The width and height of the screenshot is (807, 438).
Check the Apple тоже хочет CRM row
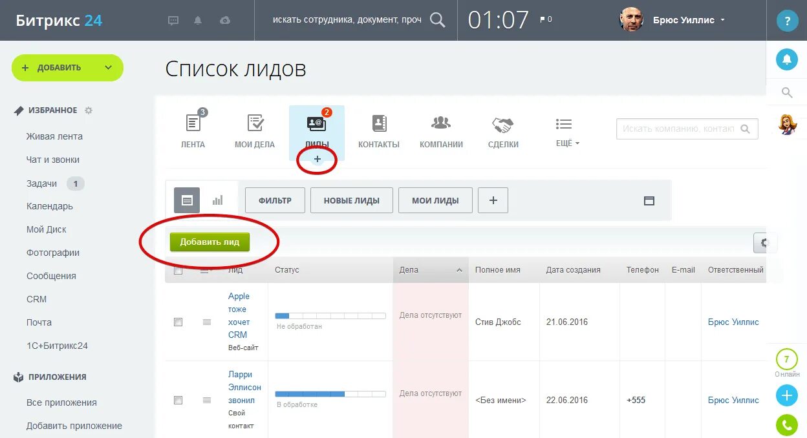[178, 322]
